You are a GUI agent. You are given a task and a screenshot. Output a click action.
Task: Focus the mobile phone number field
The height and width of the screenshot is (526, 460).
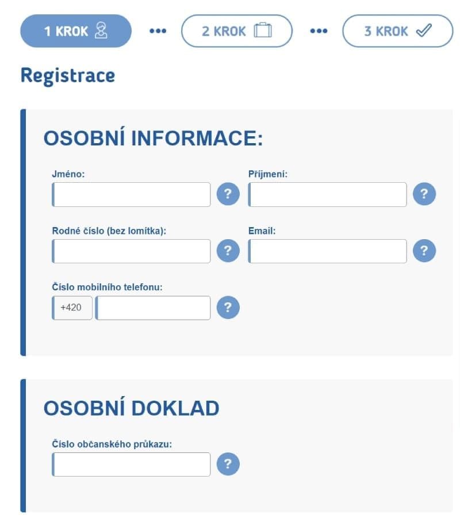[x=153, y=308]
